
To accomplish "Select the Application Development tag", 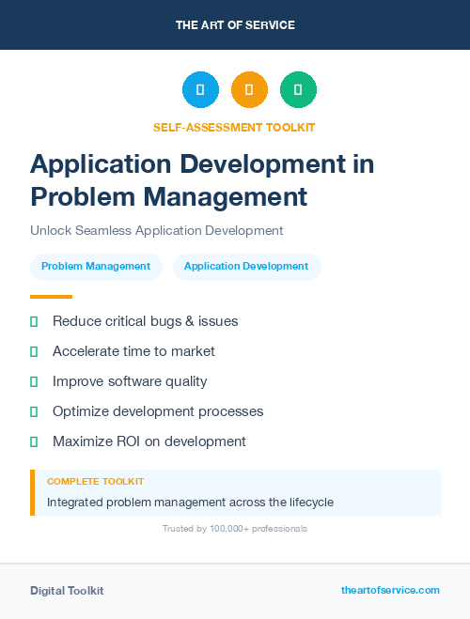I will coord(246,267).
